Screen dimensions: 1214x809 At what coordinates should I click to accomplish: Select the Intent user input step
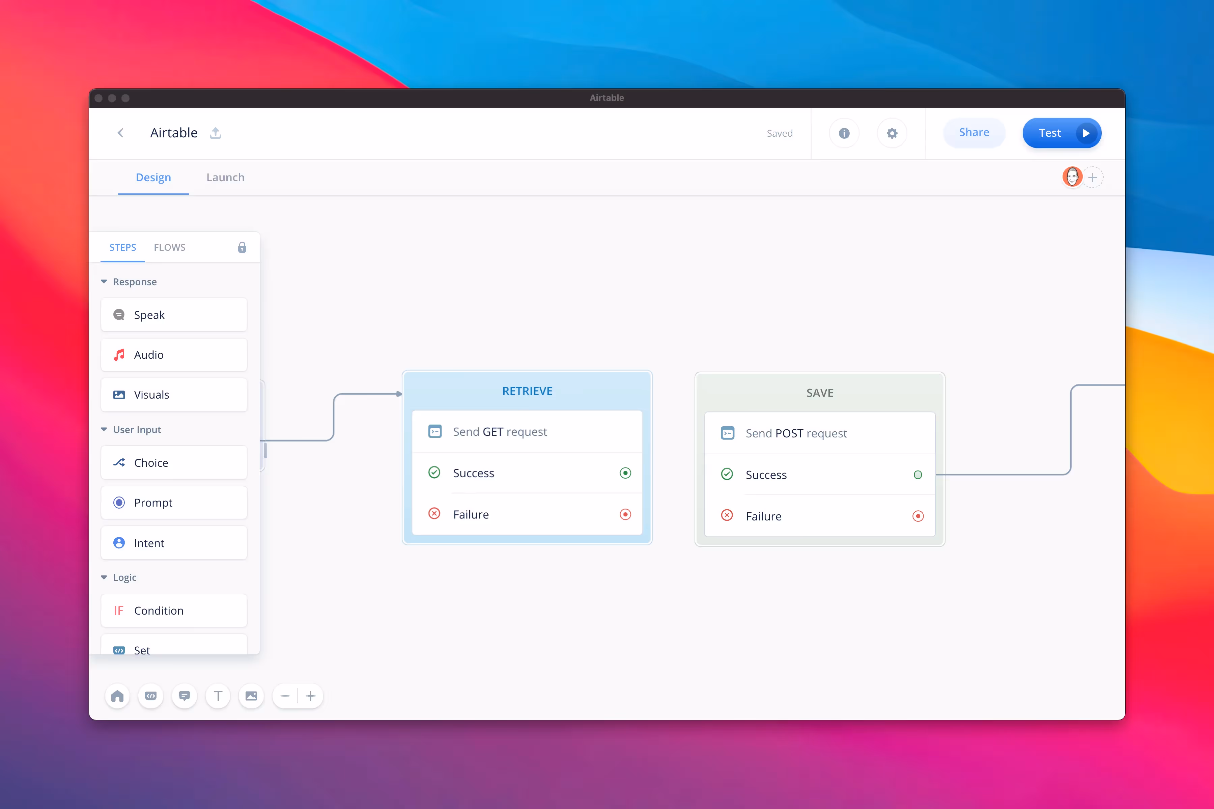pyautogui.click(x=174, y=543)
